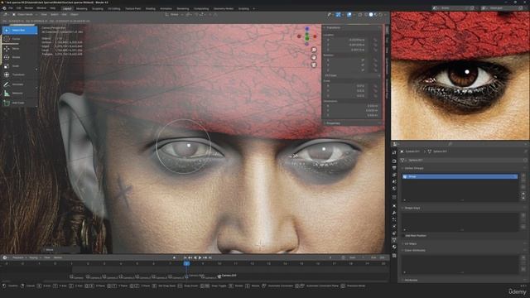Open the Tool tab in Properties editor
530x298 pixels.
point(394,152)
